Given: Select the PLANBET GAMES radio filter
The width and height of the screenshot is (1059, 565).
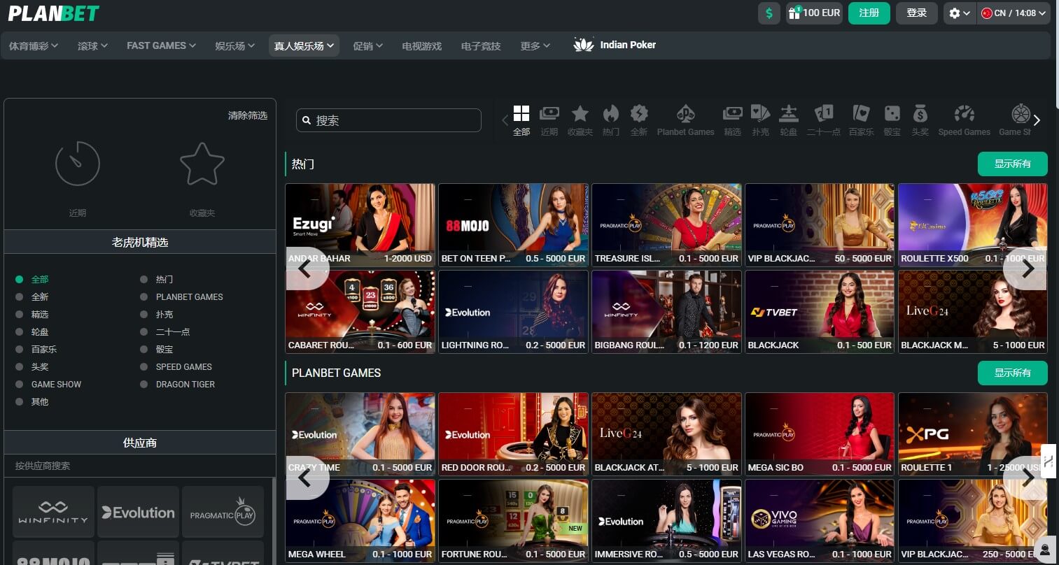Looking at the screenshot, I should pyautogui.click(x=143, y=296).
